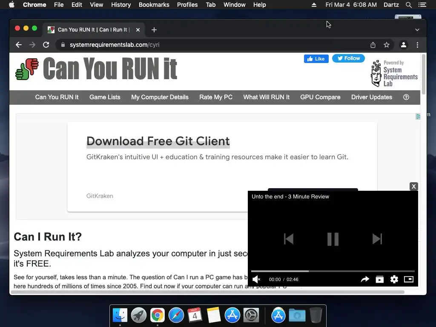The height and width of the screenshot is (327, 436).
Task: Open the Apple menu
Action: click(x=11, y=5)
